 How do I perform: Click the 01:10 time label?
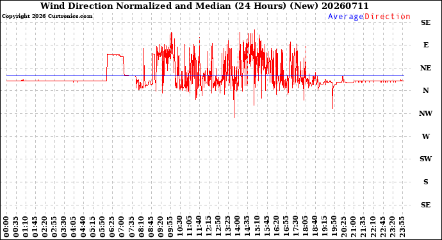click(26, 227)
